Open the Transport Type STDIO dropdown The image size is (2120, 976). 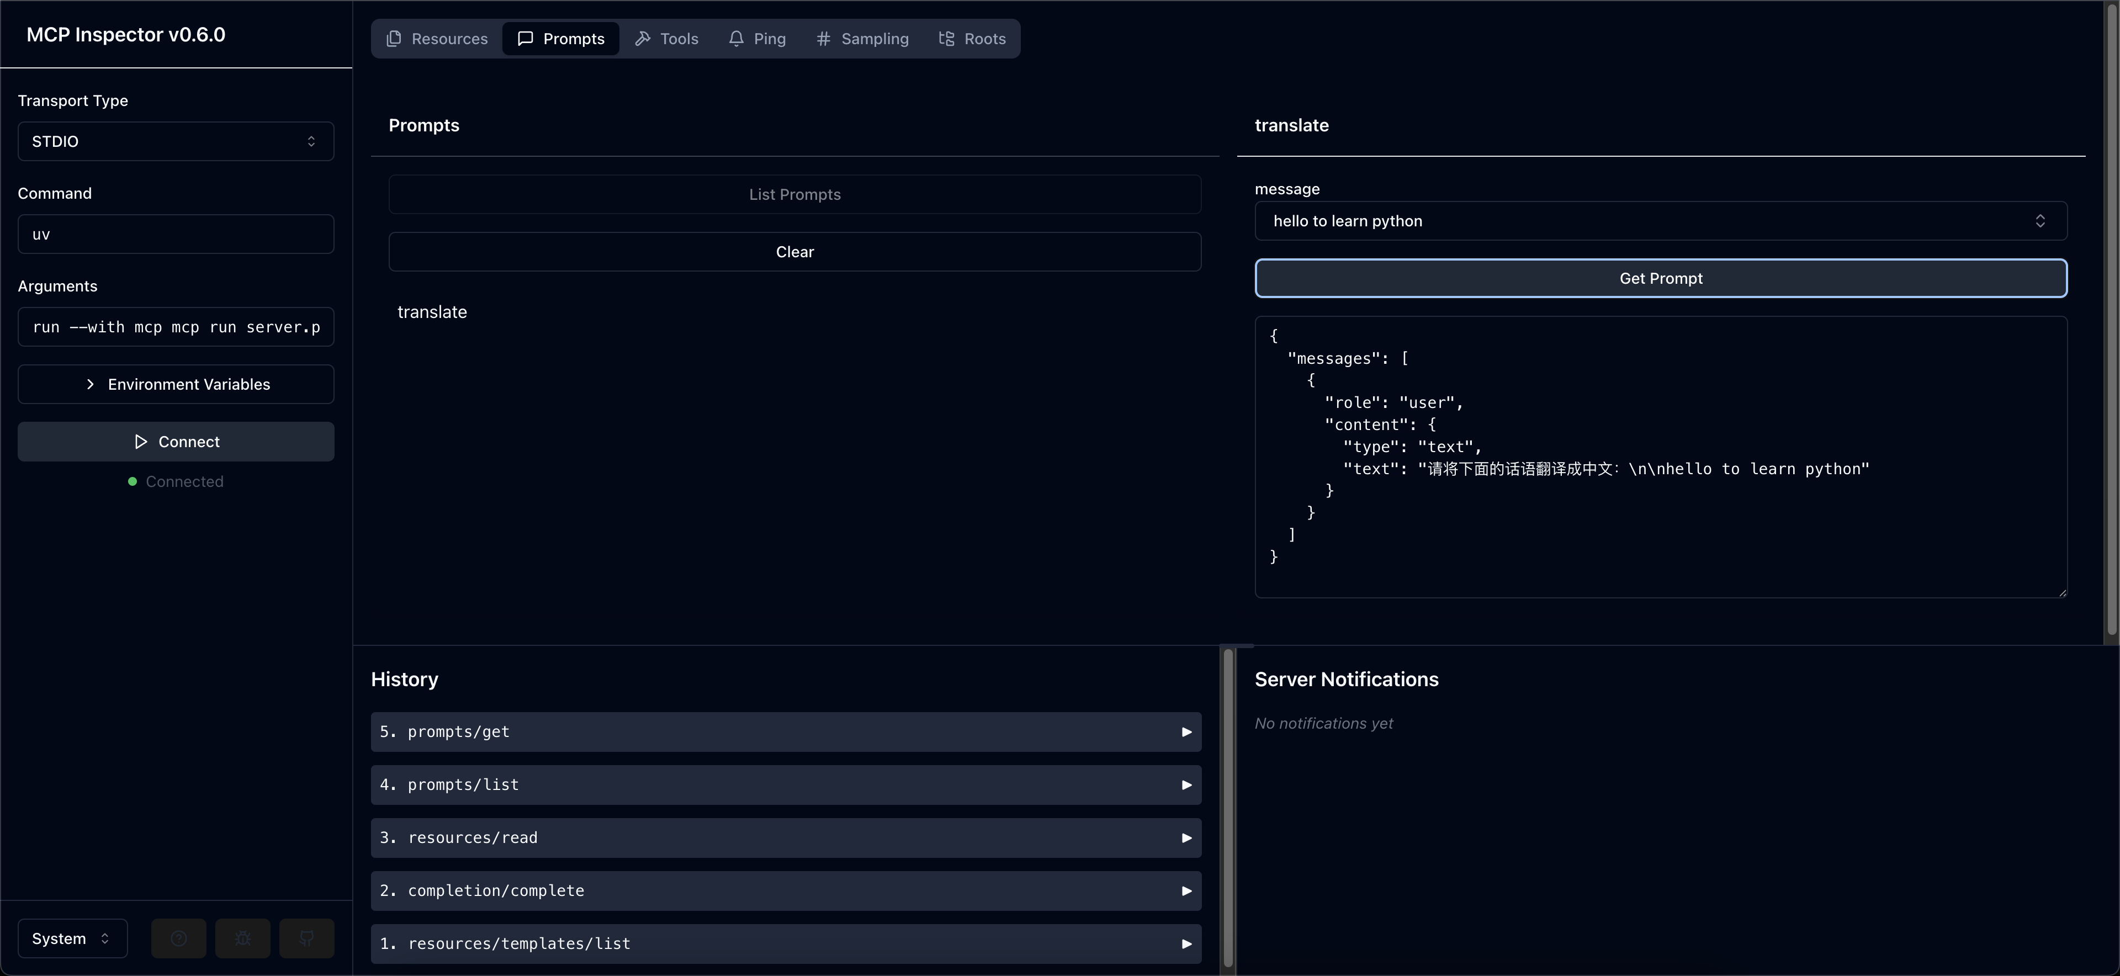[x=176, y=141]
